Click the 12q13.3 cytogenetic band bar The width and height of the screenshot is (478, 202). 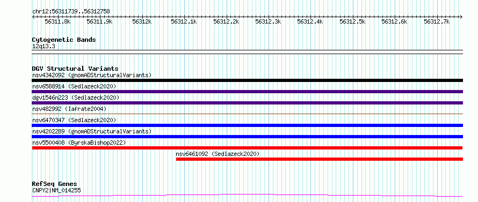247,52
